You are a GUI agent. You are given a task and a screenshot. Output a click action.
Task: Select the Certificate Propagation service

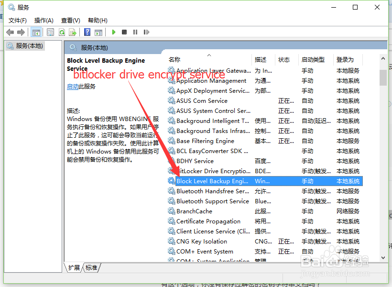coord(265,221)
